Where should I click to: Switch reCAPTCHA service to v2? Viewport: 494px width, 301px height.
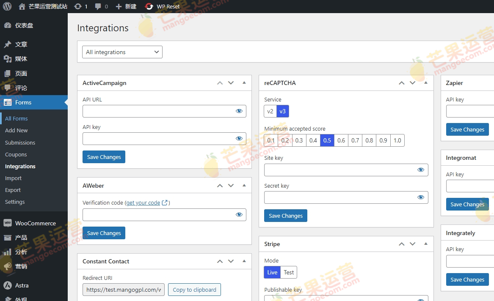270,111
